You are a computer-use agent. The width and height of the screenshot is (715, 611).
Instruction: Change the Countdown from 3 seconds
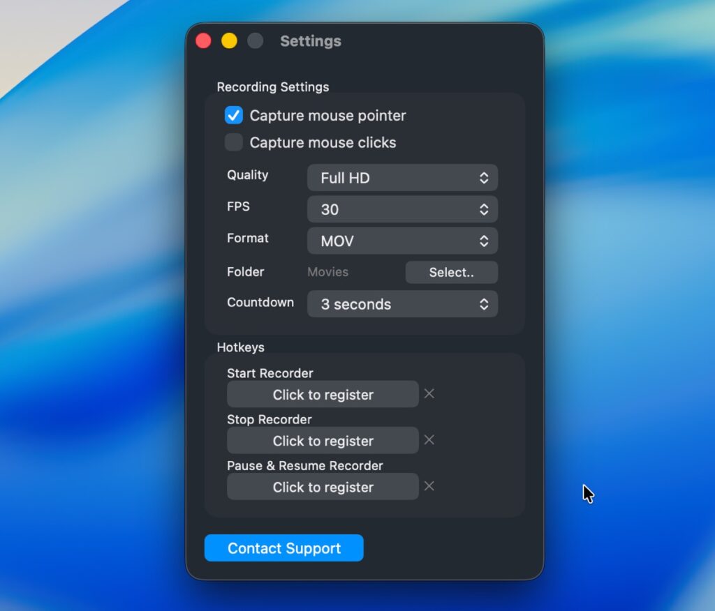point(402,304)
